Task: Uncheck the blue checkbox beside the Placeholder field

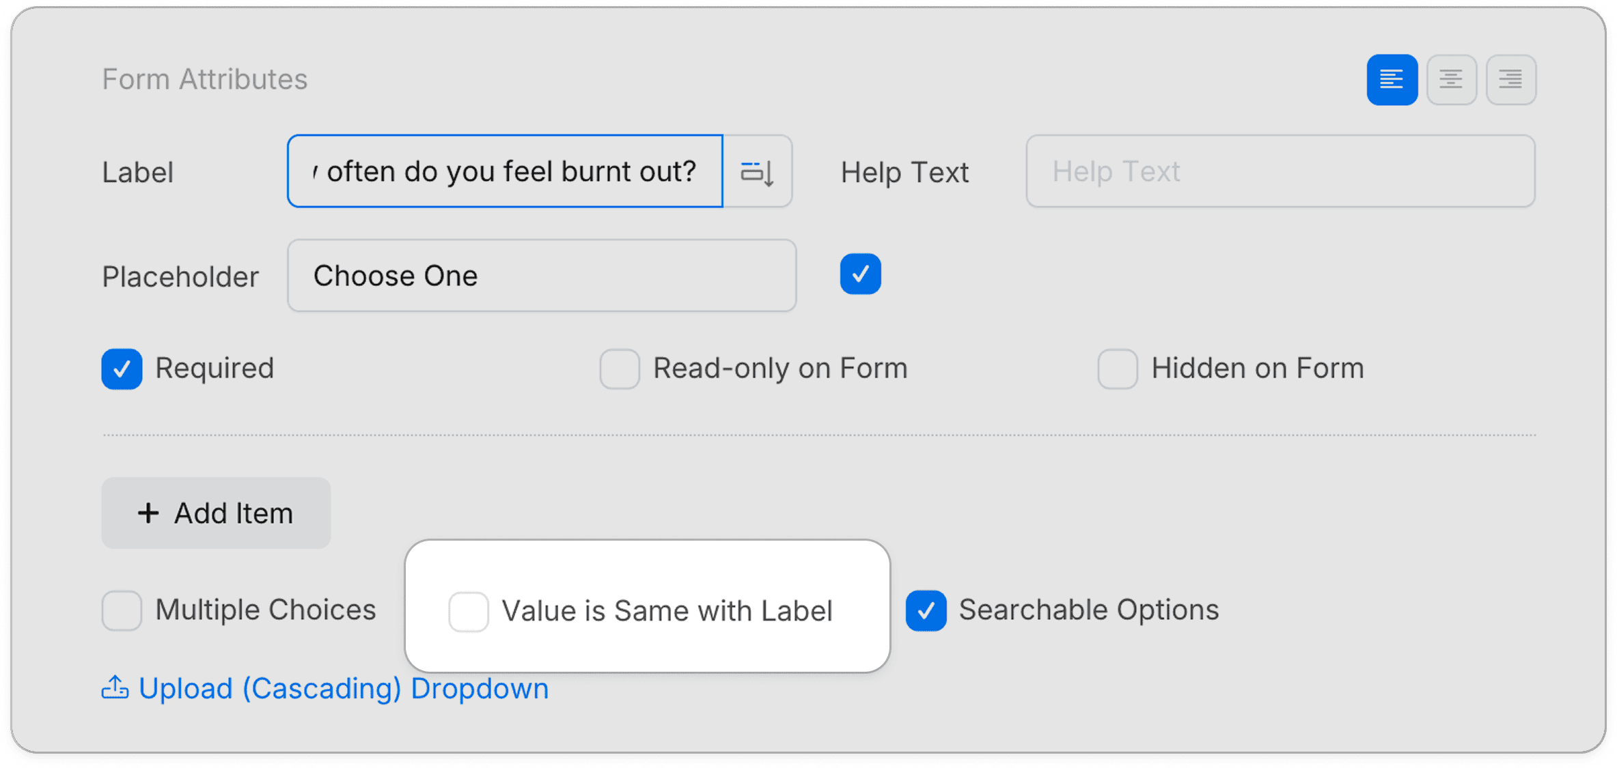Action: pyautogui.click(x=861, y=274)
